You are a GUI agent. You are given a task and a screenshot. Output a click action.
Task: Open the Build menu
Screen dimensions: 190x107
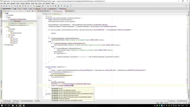coord(33,3)
